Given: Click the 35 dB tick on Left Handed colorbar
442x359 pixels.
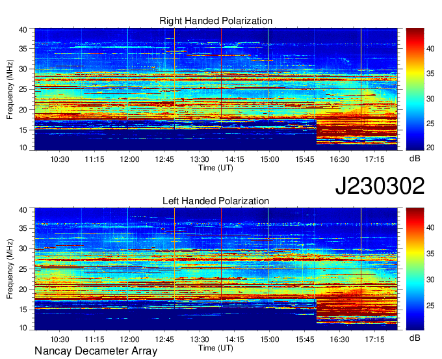Looking at the screenshot, I should tap(430, 254).
